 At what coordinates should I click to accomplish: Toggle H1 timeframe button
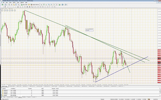pyautogui.click(x=45, y=7)
